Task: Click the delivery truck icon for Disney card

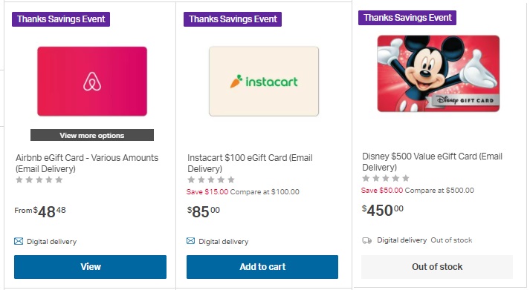Action: tap(366, 240)
